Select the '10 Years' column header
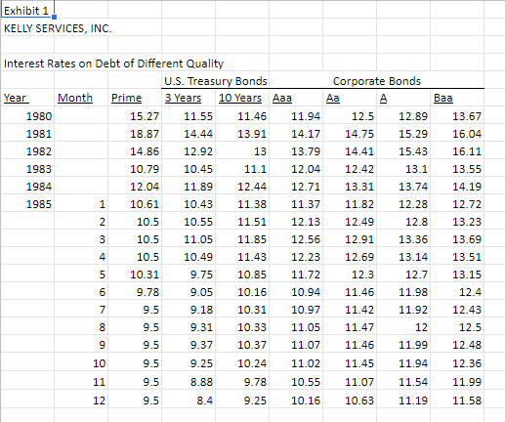Viewport: 505px width, 422px height. [242, 98]
